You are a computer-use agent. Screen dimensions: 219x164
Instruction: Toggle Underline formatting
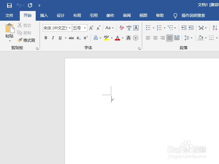(x=60, y=38)
